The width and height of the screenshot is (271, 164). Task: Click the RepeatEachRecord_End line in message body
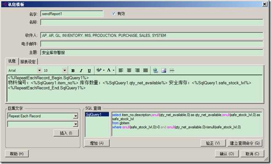(47, 88)
